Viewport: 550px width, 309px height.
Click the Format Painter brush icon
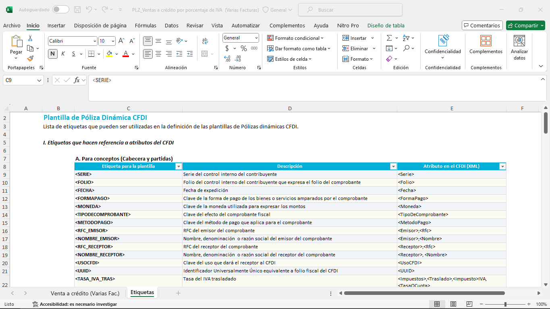click(30, 58)
